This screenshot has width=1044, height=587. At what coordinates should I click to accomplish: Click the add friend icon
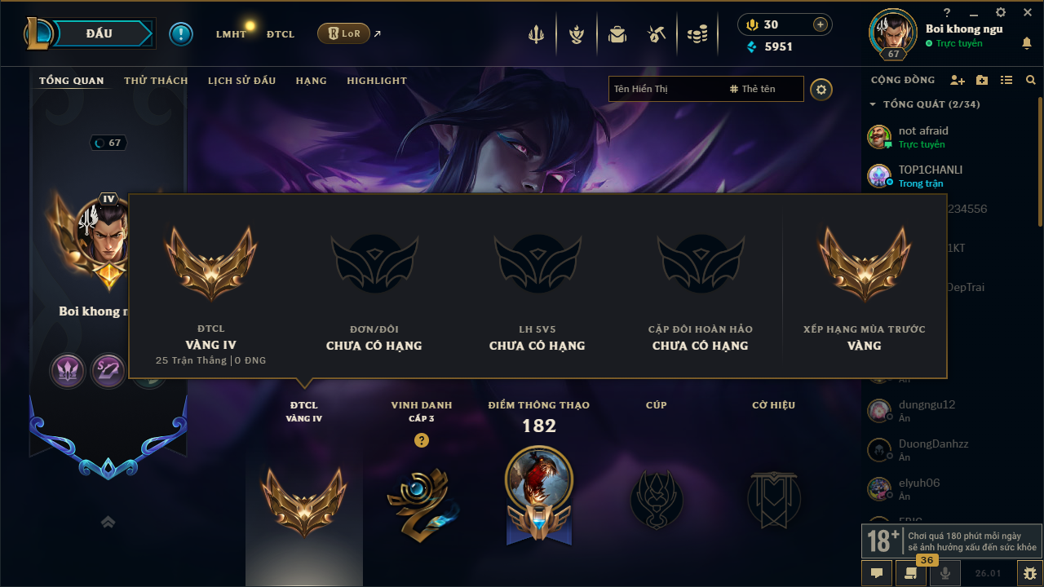click(958, 80)
